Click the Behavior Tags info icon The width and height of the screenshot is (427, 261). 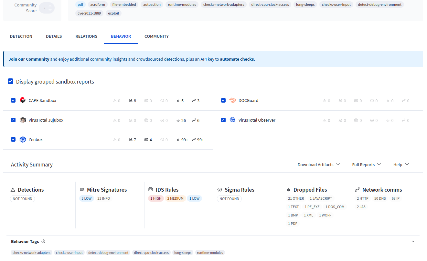coord(43,241)
